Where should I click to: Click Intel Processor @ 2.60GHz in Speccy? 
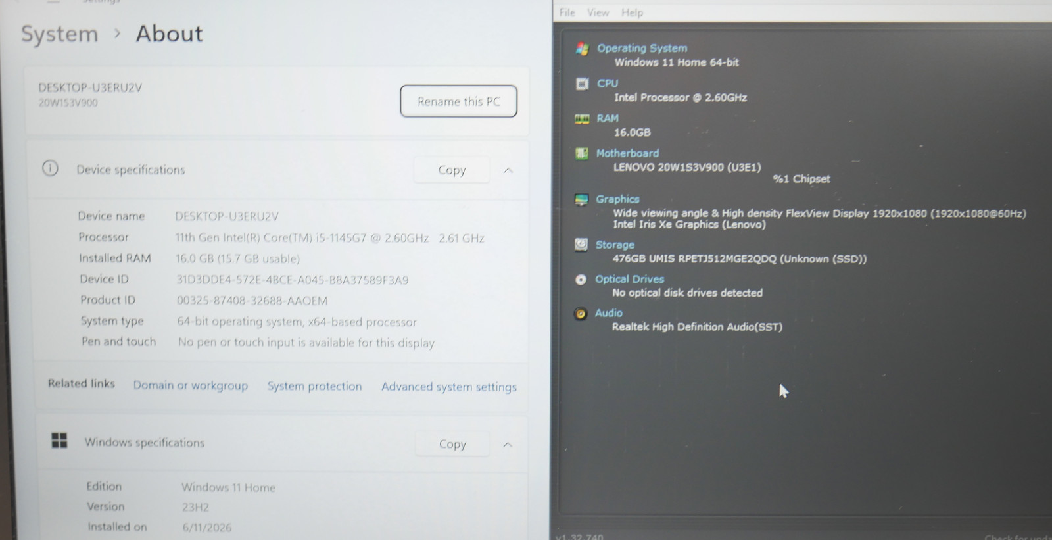pos(681,97)
